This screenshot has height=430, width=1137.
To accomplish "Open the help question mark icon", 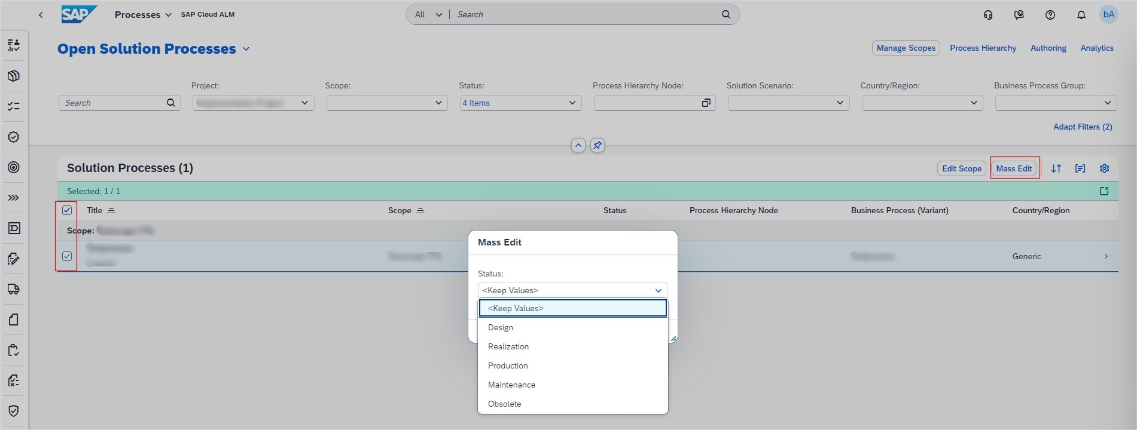I will [x=1050, y=15].
